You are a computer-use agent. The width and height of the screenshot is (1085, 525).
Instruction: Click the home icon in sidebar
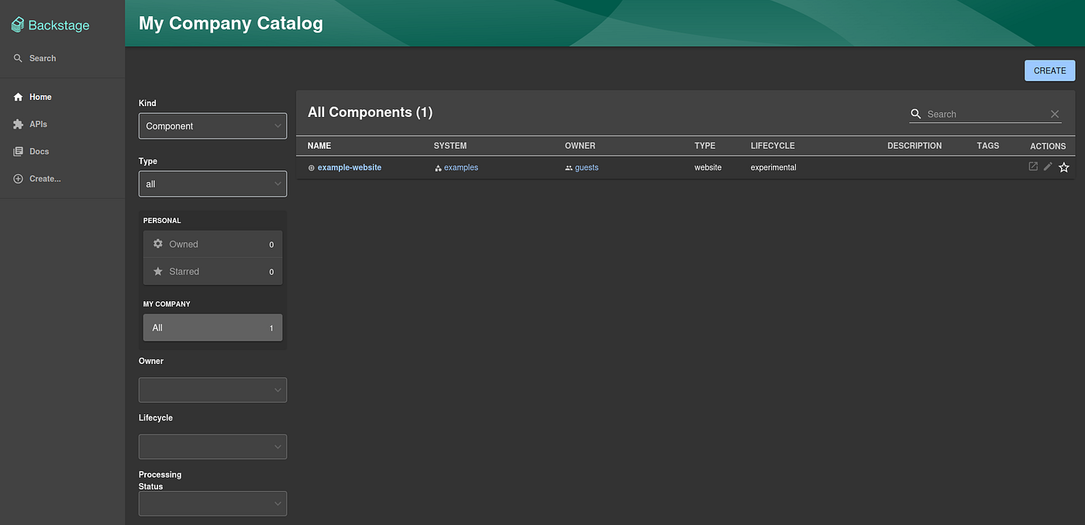[19, 97]
